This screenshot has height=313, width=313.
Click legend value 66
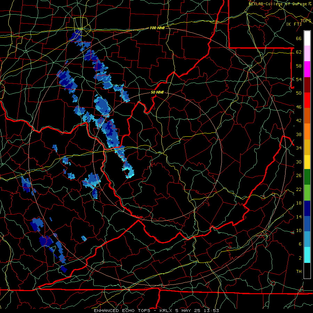[x=299, y=38]
